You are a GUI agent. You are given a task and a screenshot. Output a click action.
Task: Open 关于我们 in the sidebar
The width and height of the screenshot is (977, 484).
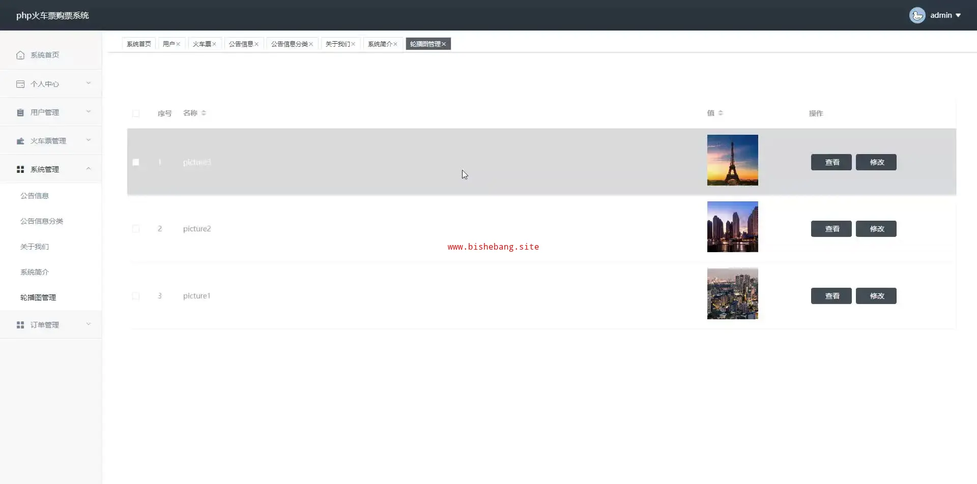[51, 247]
